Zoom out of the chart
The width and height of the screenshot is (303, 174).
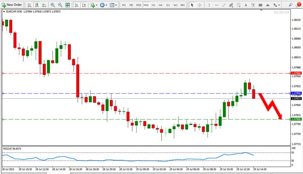coord(60,5)
